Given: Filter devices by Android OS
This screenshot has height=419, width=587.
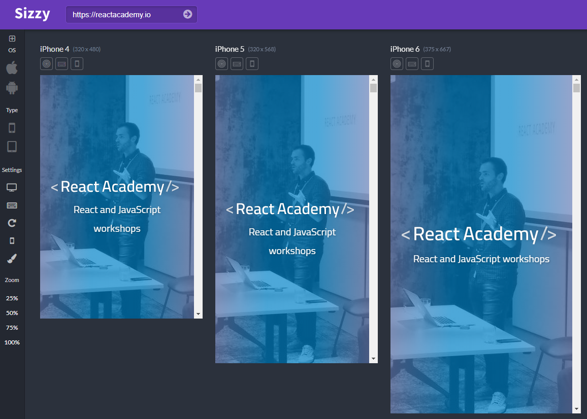Looking at the screenshot, I should [12, 88].
